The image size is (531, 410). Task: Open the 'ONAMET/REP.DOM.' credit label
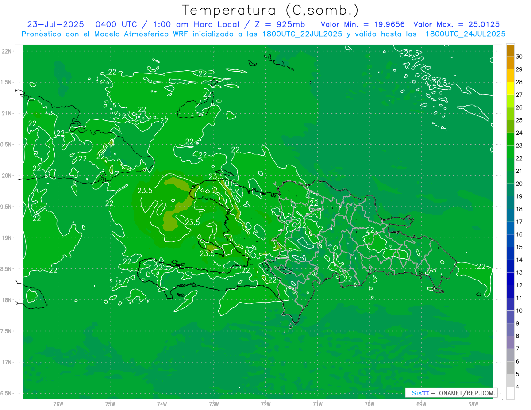tap(467, 393)
